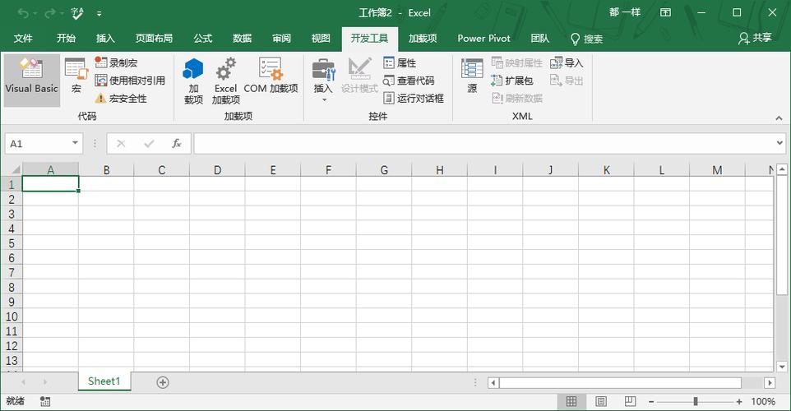
Task: Click the macro recording status bar icon
Action: click(x=45, y=401)
